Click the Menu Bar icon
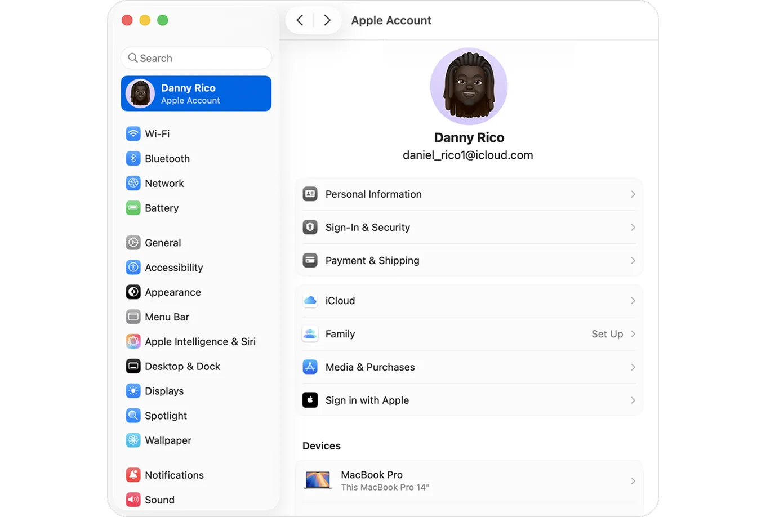This screenshot has width=766, height=517. [x=133, y=317]
